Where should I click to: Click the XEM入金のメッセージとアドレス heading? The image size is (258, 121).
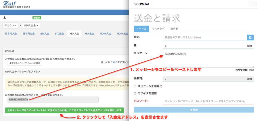pos(23,72)
